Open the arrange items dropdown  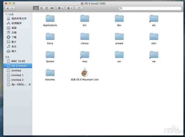69,8
